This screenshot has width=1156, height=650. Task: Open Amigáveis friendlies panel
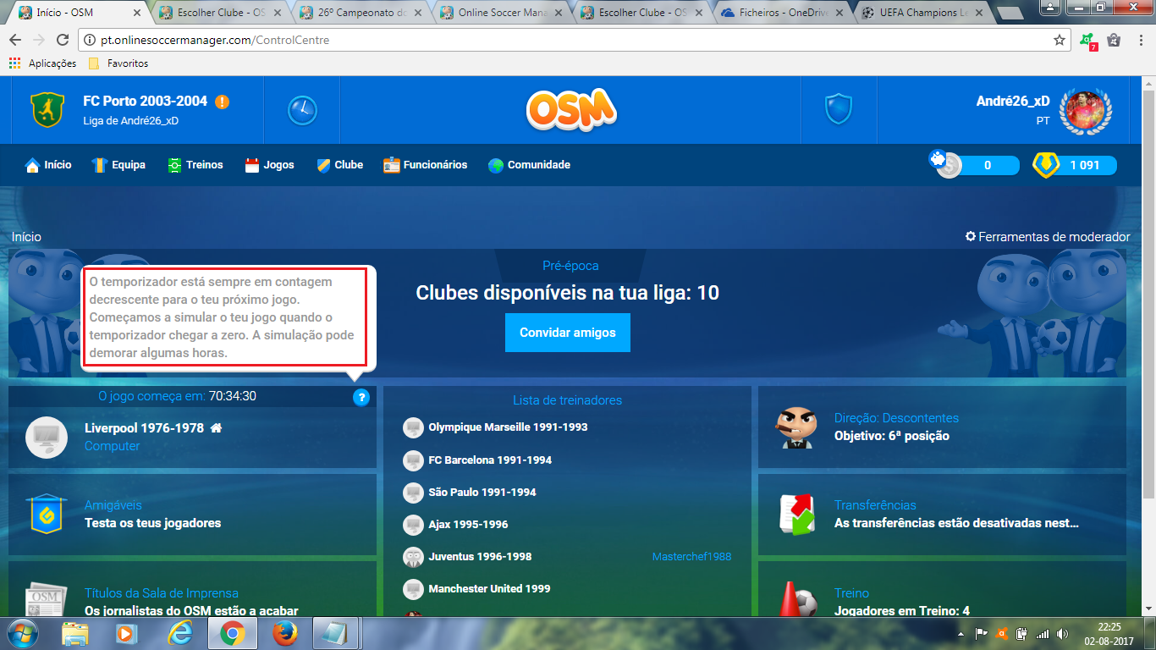tap(193, 514)
